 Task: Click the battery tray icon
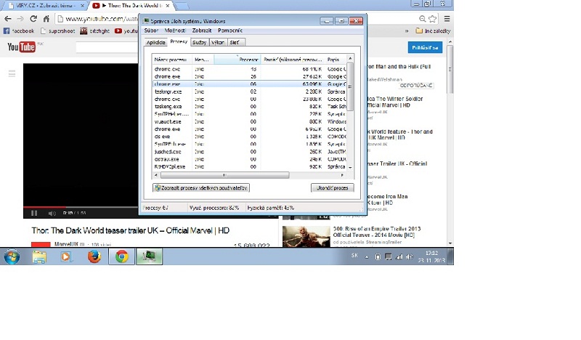(378, 256)
